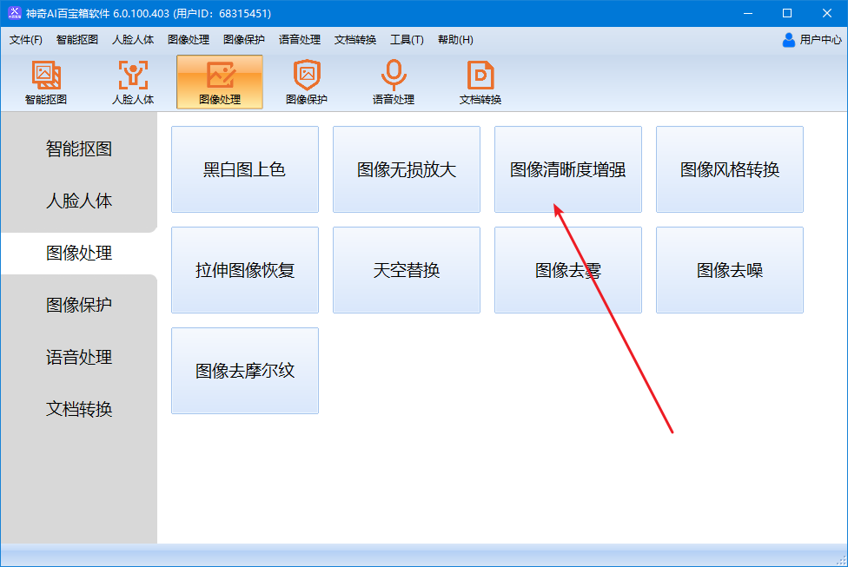Open the 图像处理 menu in menu bar
The height and width of the screenshot is (567, 848).
click(189, 39)
